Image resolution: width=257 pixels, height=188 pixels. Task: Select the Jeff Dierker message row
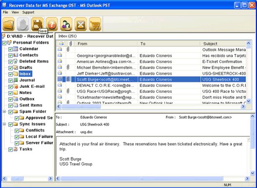pos(151,74)
